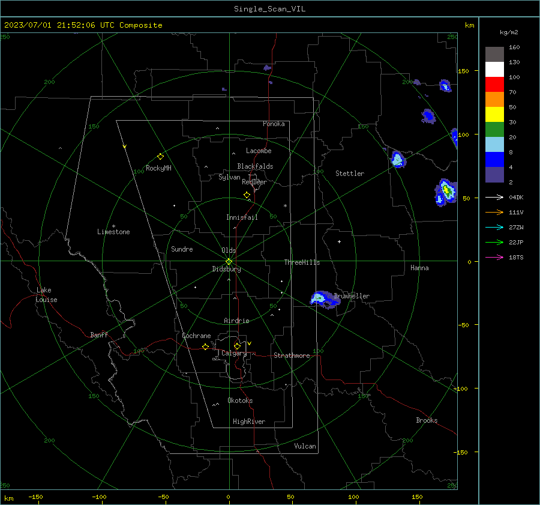Viewport: 540px width, 505px height.
Task: Click the Okotoks label
Action: click(240, 401)
